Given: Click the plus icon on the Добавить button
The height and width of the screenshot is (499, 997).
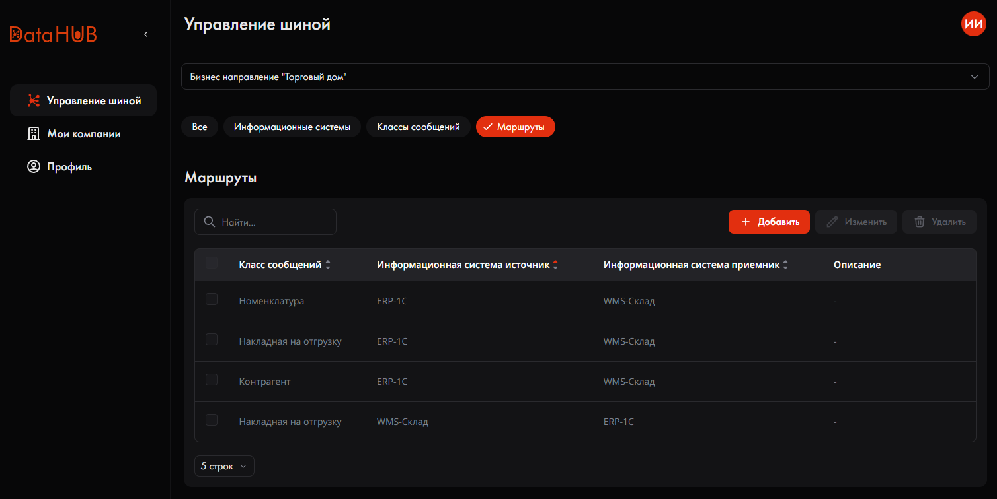Looking at the screenshot, I should 746,222.
